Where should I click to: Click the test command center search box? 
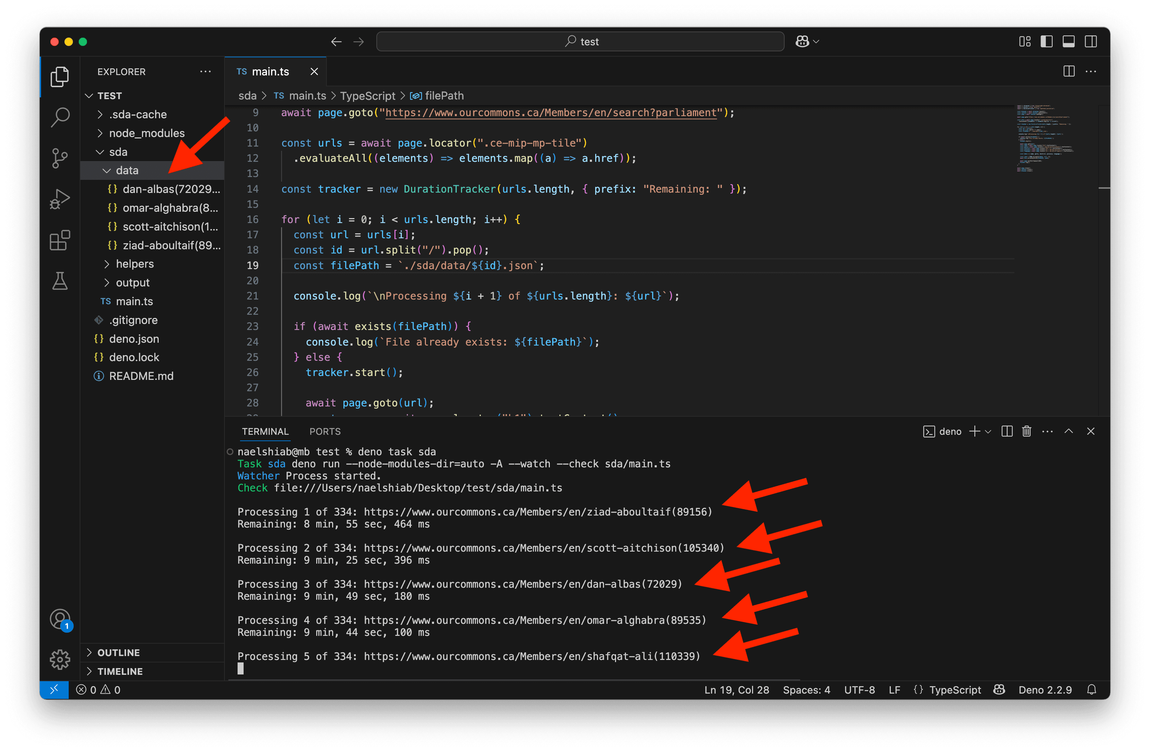(580, 41)
